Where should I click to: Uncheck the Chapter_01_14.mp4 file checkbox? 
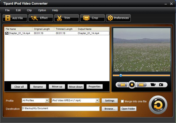(x=7, y=33)
